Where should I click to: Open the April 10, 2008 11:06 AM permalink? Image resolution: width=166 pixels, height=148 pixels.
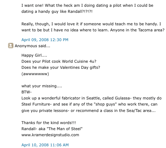(x=45, y=145)
